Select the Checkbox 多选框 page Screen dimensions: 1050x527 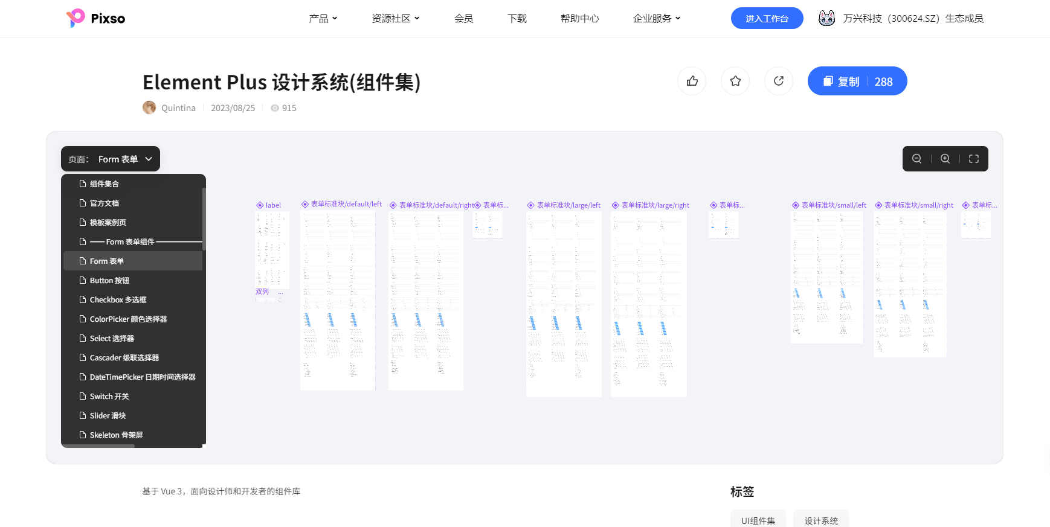click(x=118, y=300)
